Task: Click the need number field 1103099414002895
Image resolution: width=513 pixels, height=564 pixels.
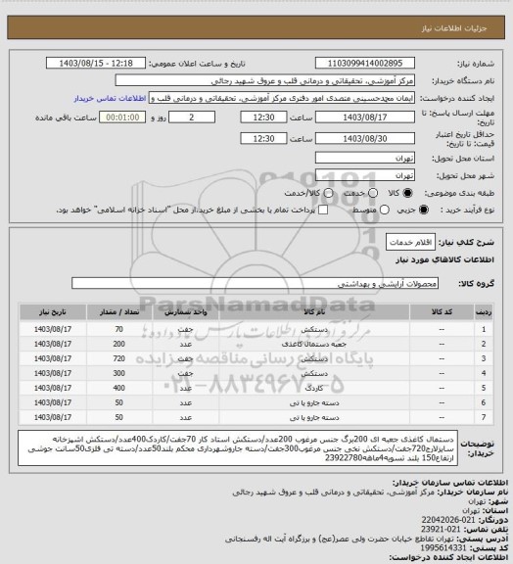Action: pos(365,63)
